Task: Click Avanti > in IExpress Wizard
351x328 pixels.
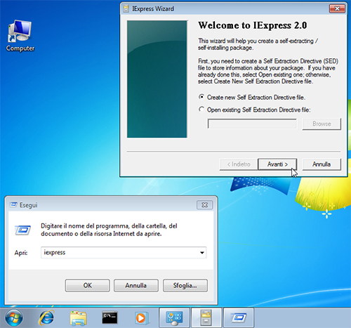Action: pyautogui.click(x=277, y=164)
